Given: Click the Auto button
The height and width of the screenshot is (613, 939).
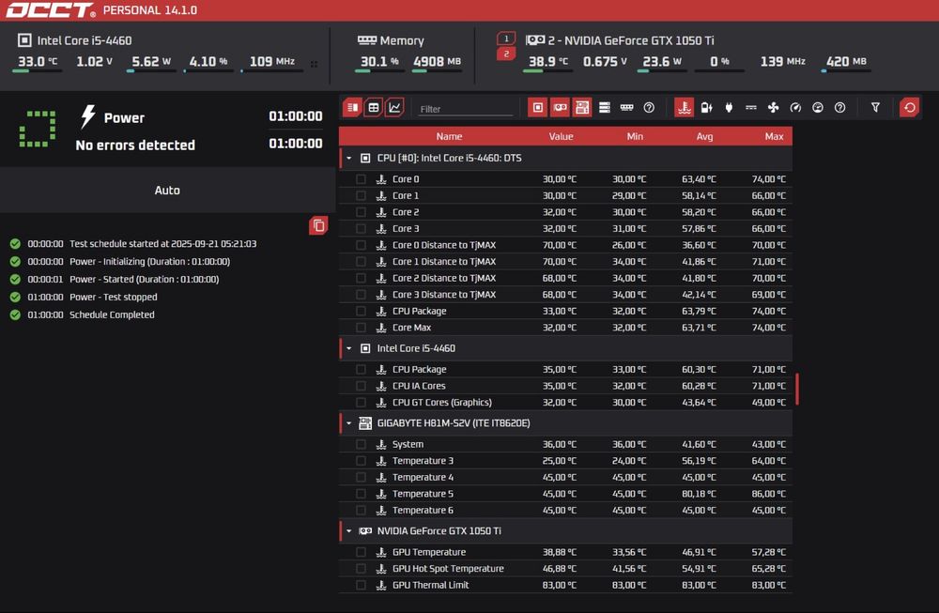Looking at the screenshot, I should 167,190.
